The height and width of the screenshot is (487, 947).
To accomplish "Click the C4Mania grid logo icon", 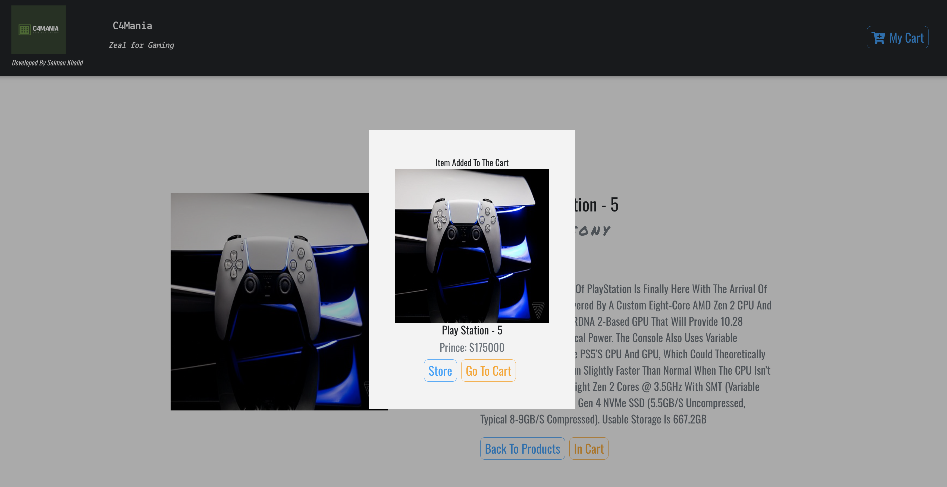I will 25,29.
